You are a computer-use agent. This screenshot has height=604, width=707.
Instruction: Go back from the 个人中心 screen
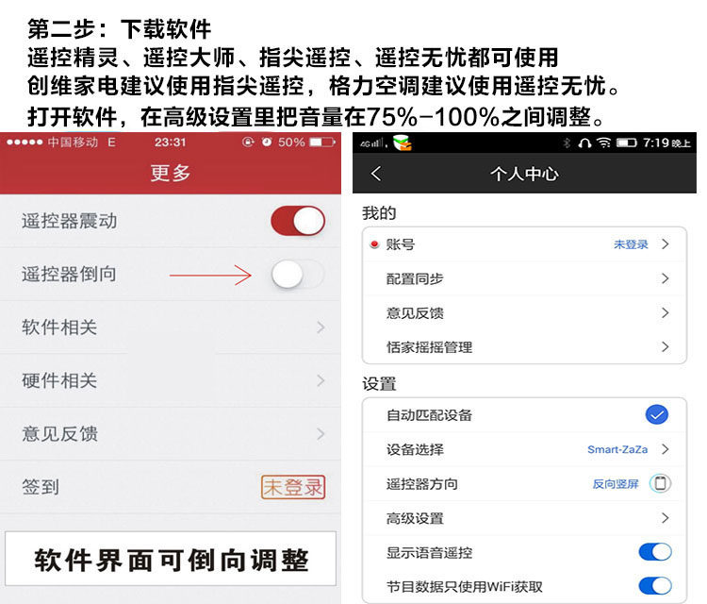click(376, 174)
